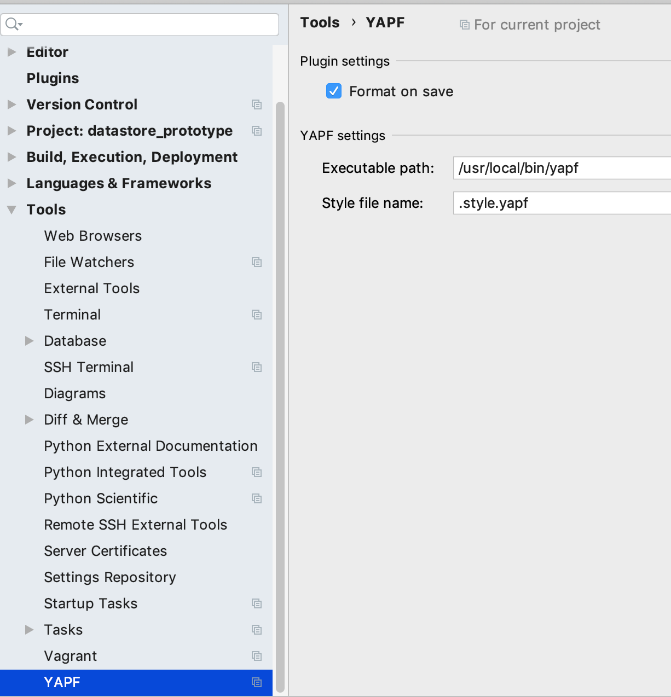671x697 pixels.
Task: Open SSH Terminal settings
Action: click(x=89, y=367)
